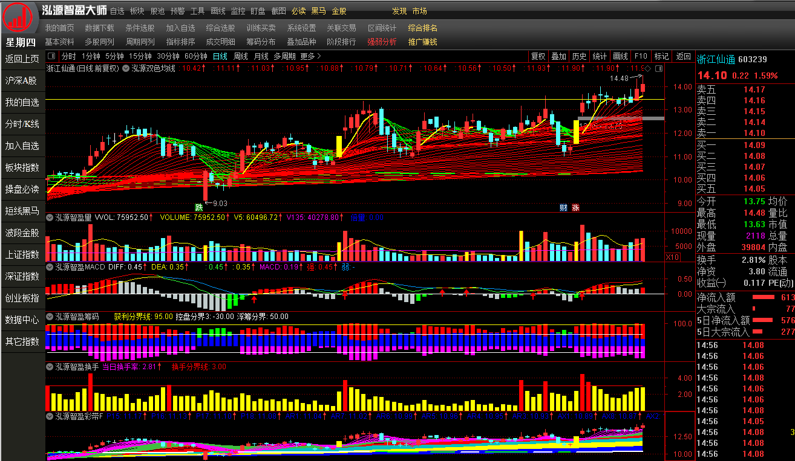Viewport: 795px width, 461px height.
Task: Open the 预警 menu
Action: coord(177,11)
